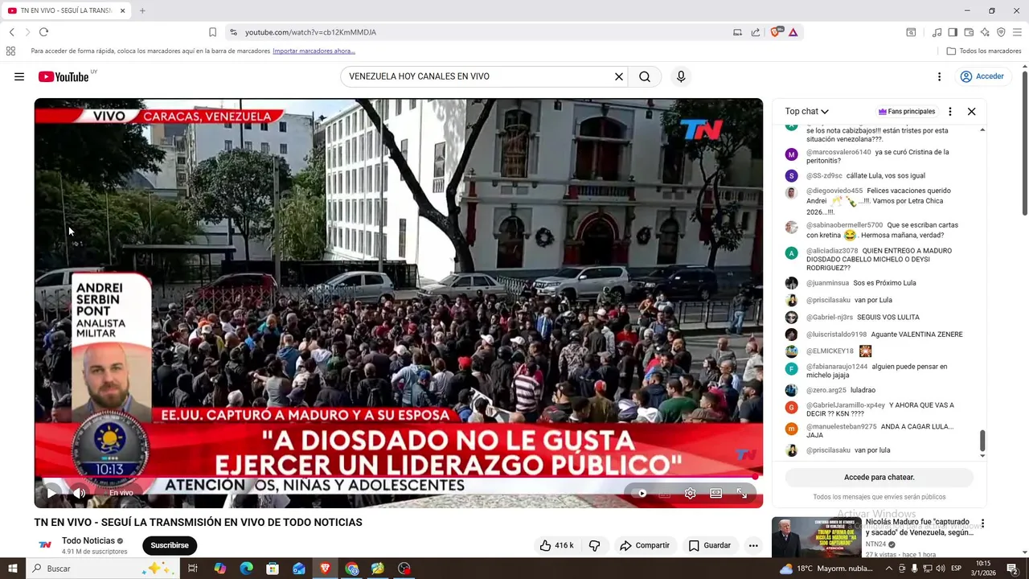Click the red live progress bar
The image size is (1029, 579).
click(x=398, y=478)
